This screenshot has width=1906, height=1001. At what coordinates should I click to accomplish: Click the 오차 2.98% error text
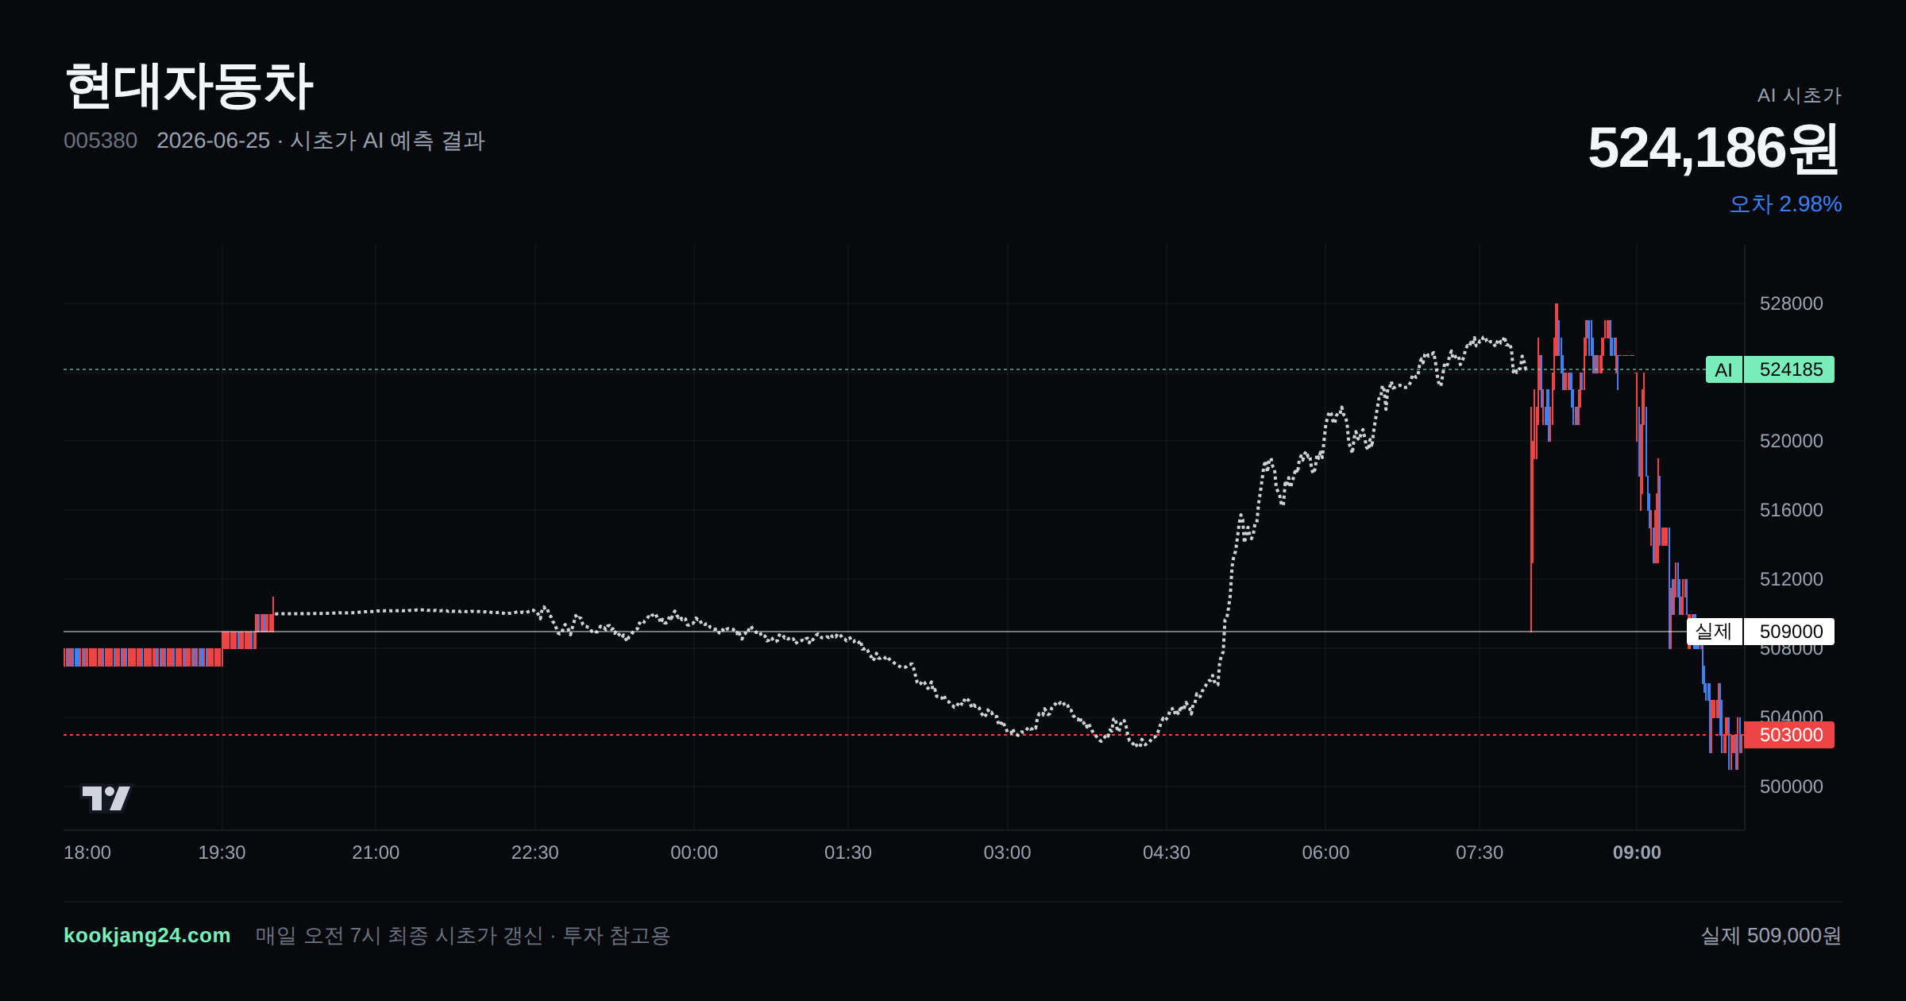pyautogui.click(x=1785, y=204)
